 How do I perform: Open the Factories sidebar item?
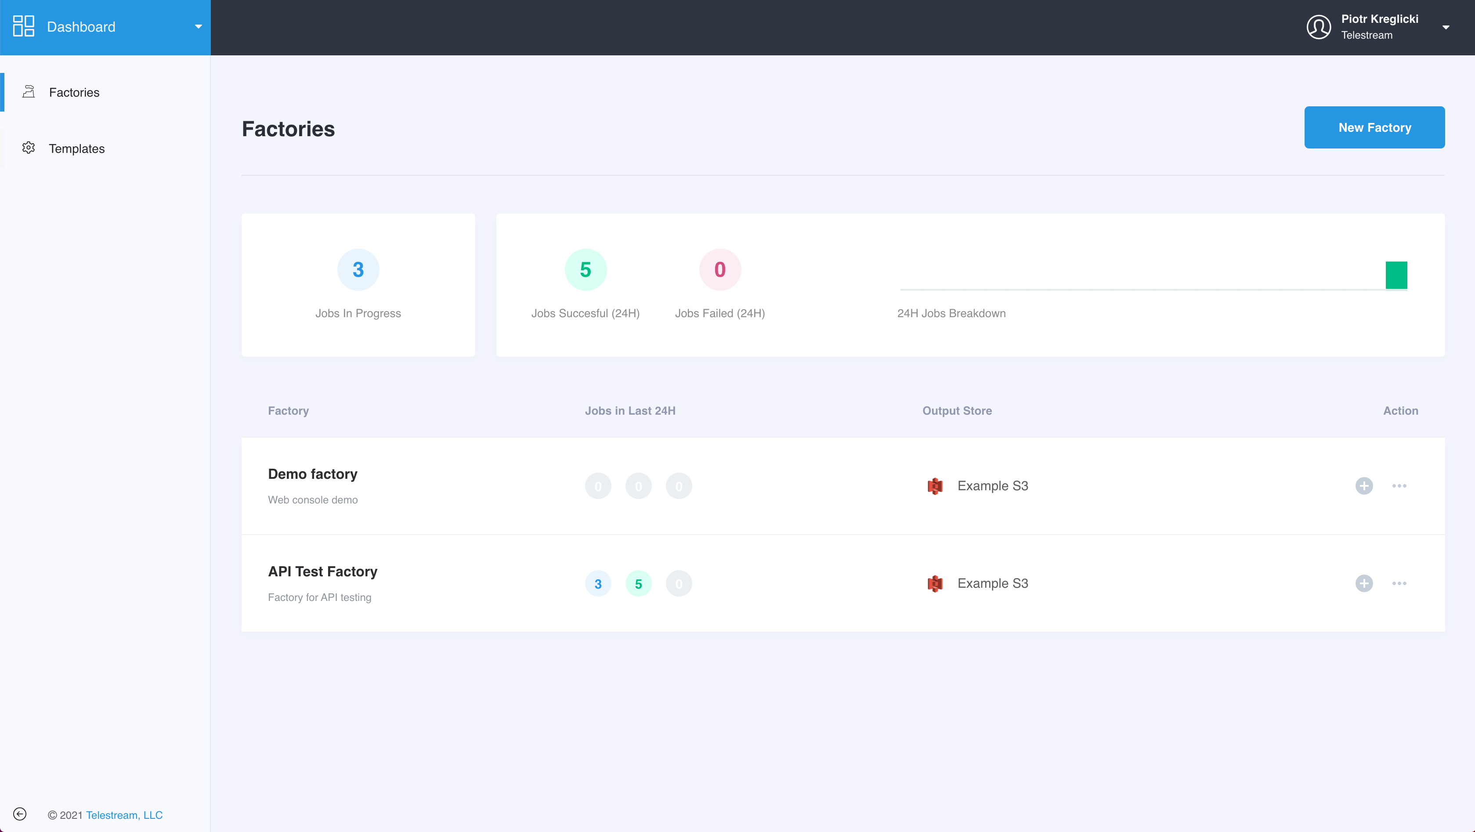105,92
